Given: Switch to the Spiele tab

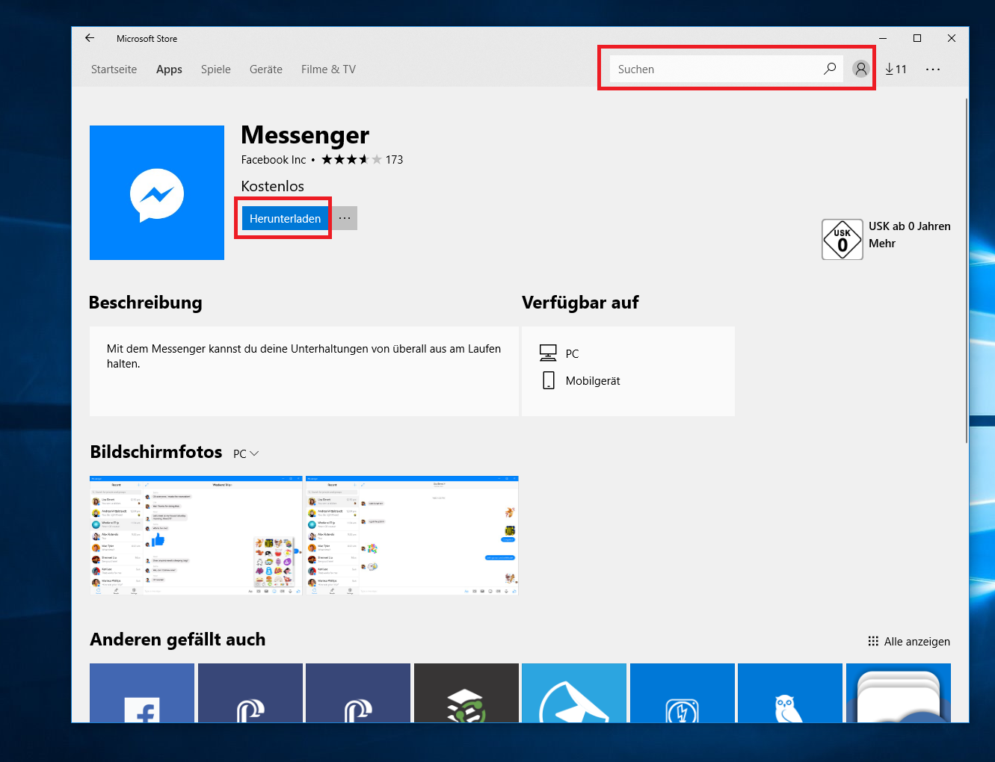Looking at the screenshot, I should 215,69.
